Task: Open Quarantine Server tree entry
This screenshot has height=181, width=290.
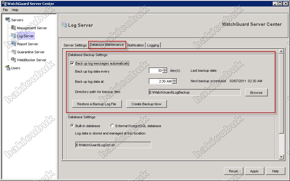Action: tap(31, 52)
